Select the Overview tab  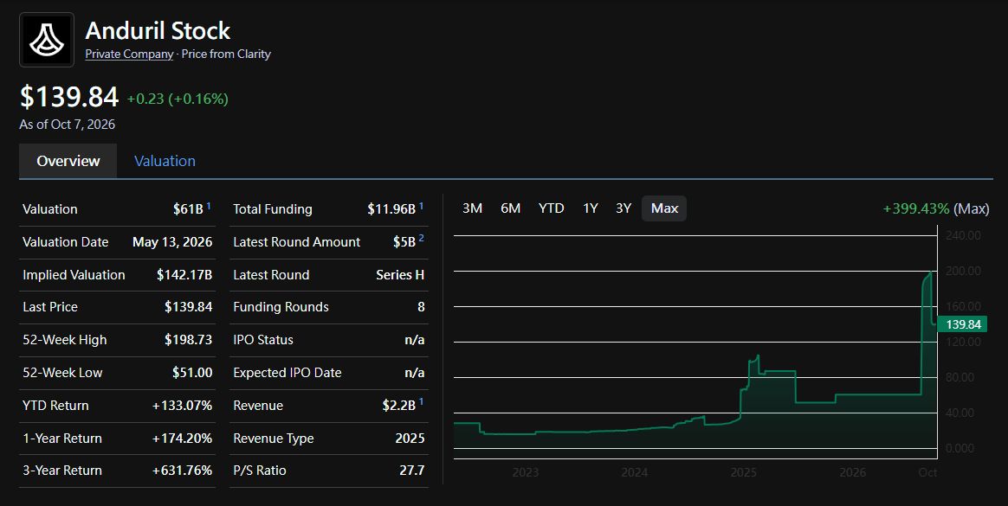[68, 161]
